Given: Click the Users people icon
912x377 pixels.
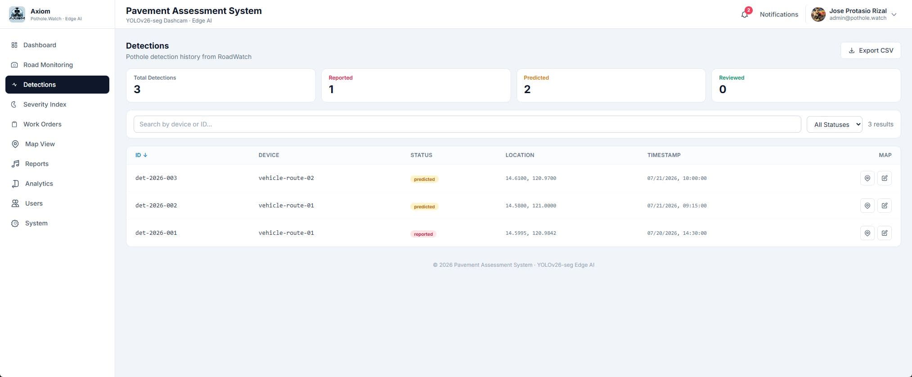Looking at the screenshot, I should point(15,203).
